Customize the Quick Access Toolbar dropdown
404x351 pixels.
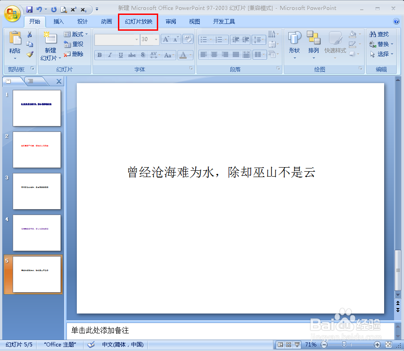coord(97,9)
